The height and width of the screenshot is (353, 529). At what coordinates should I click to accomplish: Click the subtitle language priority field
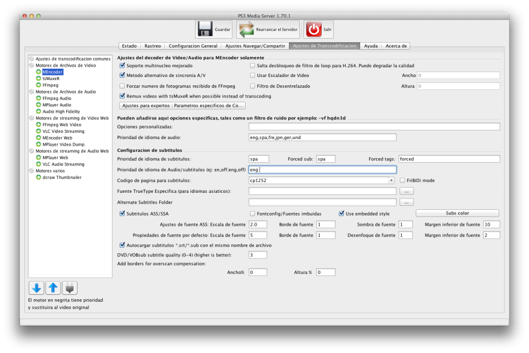[x=259, y=159]
